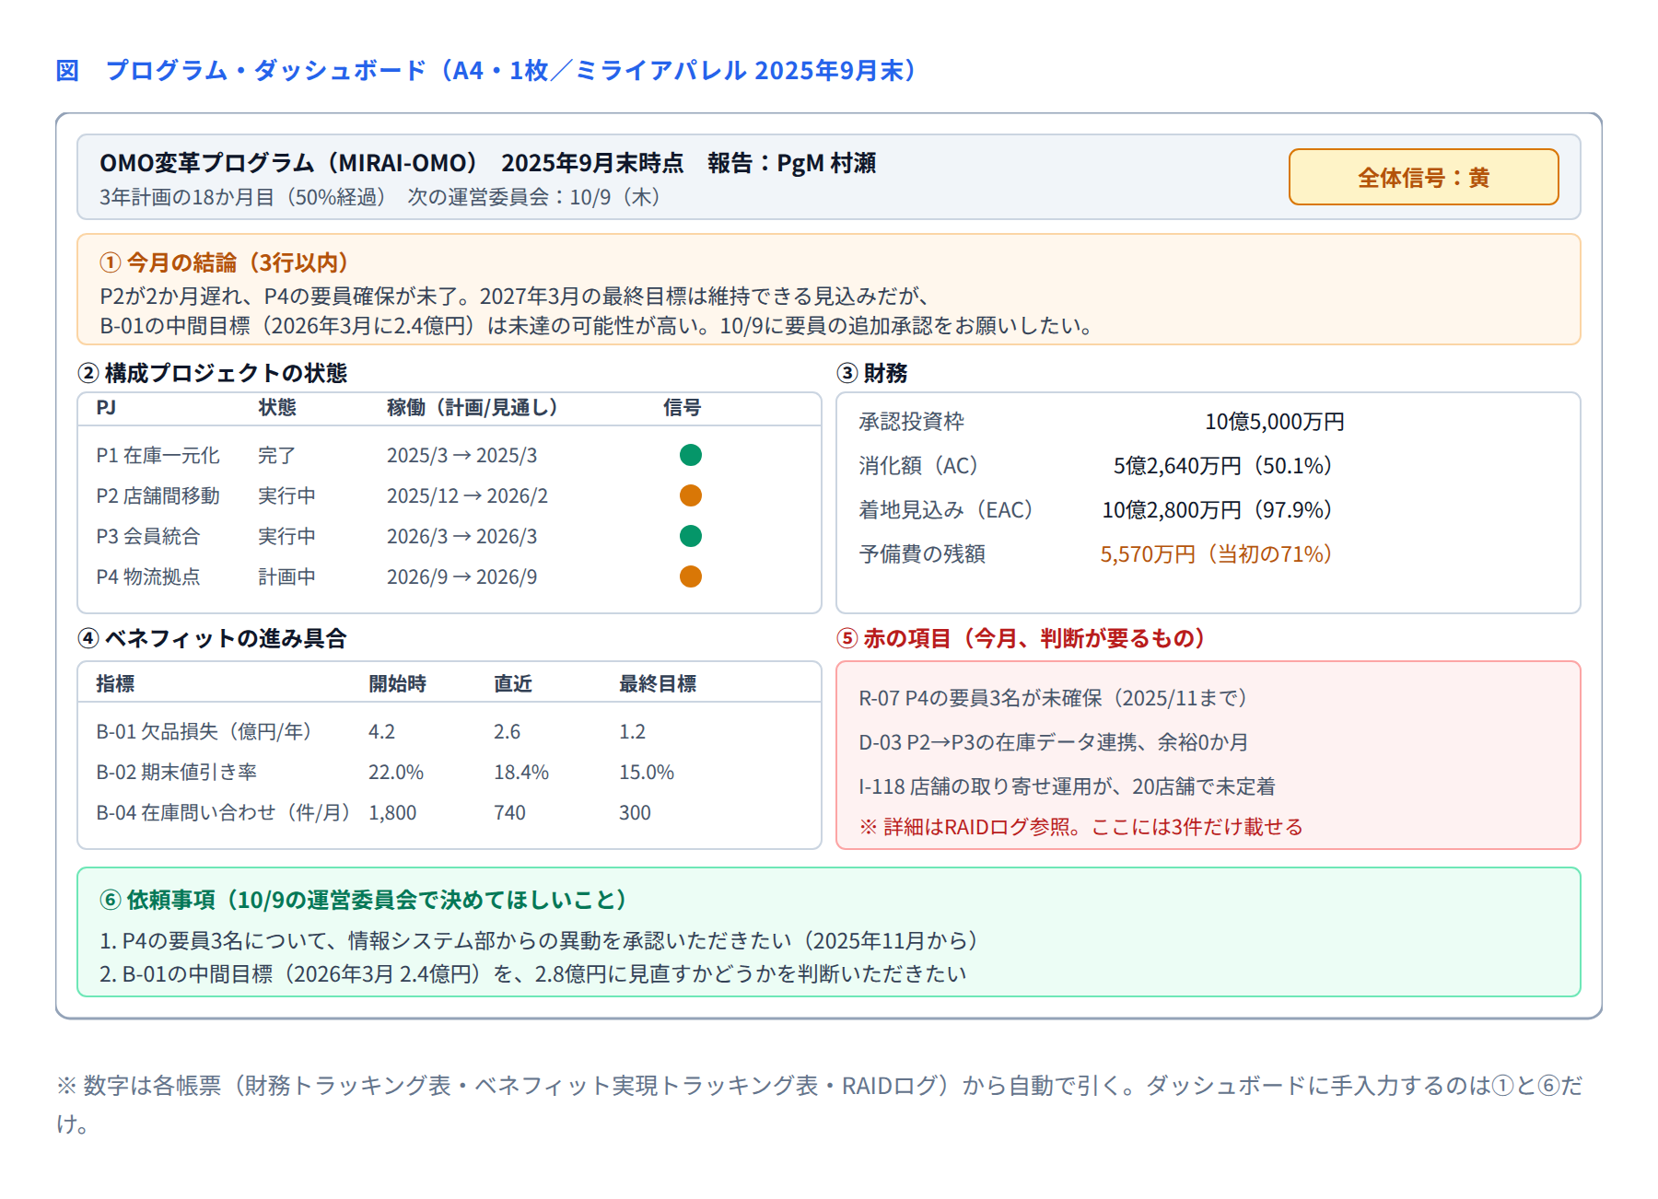Screen dimensions: 1658x1199
Task: Click the footnote 数字は各帳票 text
Action: (x=820, y=1104)
